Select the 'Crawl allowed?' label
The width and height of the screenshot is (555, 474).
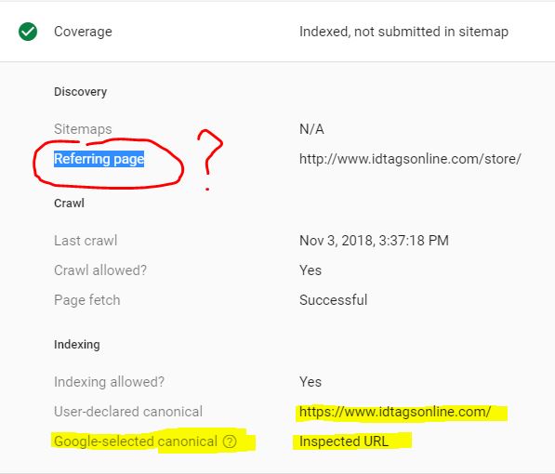click(x=100, y=270)
